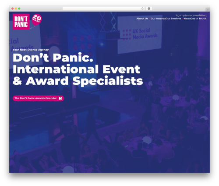The height and width of the screenshot is (186, 219).
Task: Follow the Sign up to our newsletter link
Action: (x=191, y=15)
